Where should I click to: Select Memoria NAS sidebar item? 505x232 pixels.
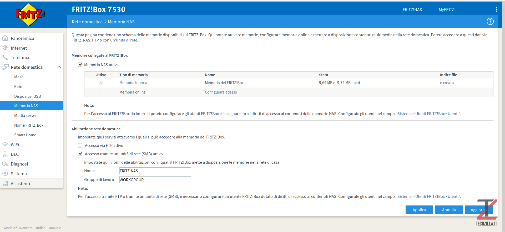tap(32, 106)
